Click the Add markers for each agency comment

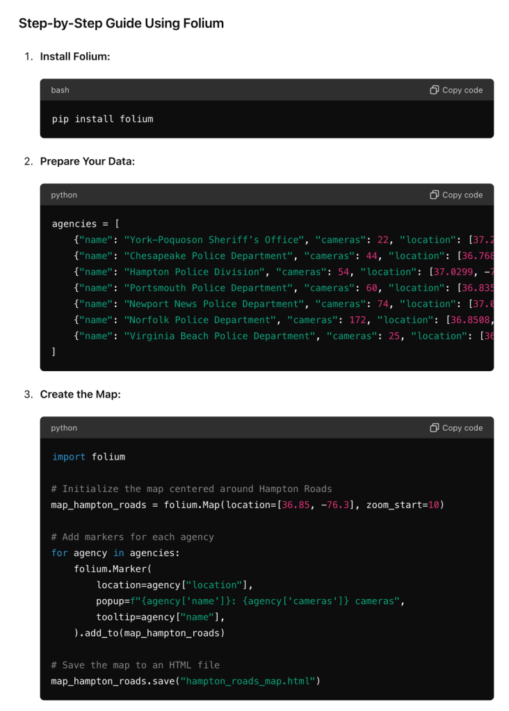tap(132, 537)
